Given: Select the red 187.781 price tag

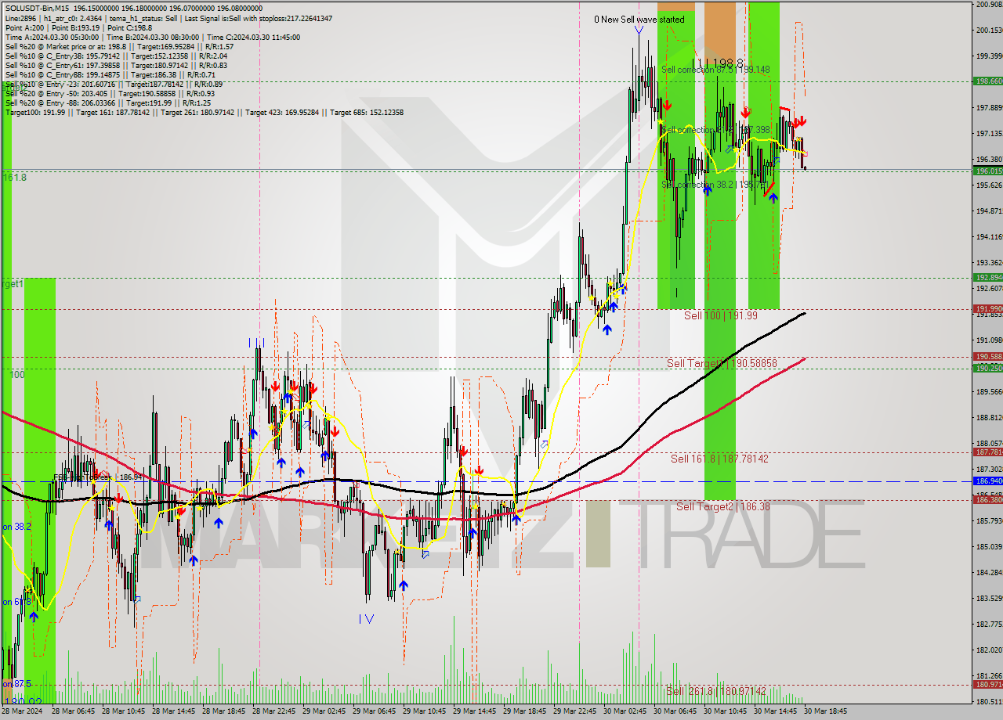Looking at the screenshot, I should 988,452.
